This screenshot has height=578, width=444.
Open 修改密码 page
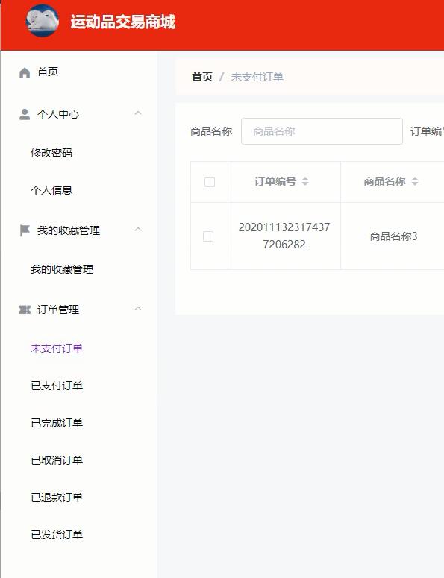(x=51, y=153)
